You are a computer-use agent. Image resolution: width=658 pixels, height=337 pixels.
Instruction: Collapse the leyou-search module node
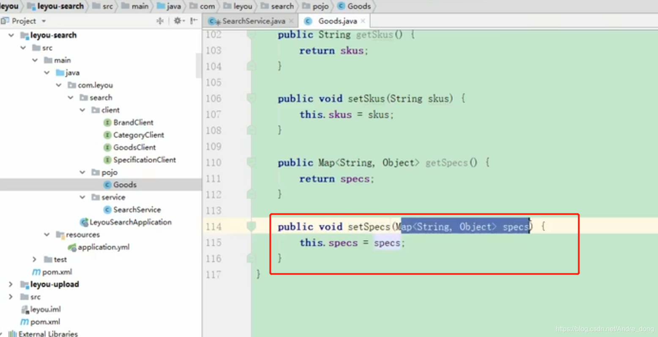tap(11, 35)
